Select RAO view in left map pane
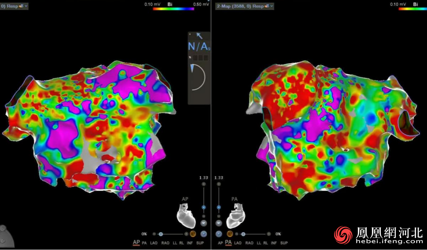Screen dimensions: 427x250 165,243
